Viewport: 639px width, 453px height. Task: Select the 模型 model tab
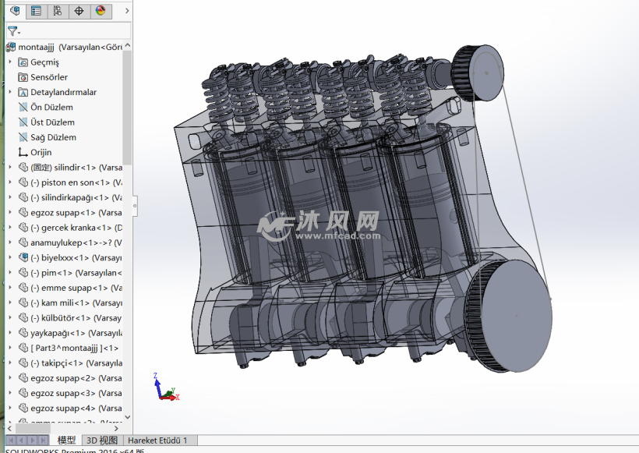pos(67,441)
